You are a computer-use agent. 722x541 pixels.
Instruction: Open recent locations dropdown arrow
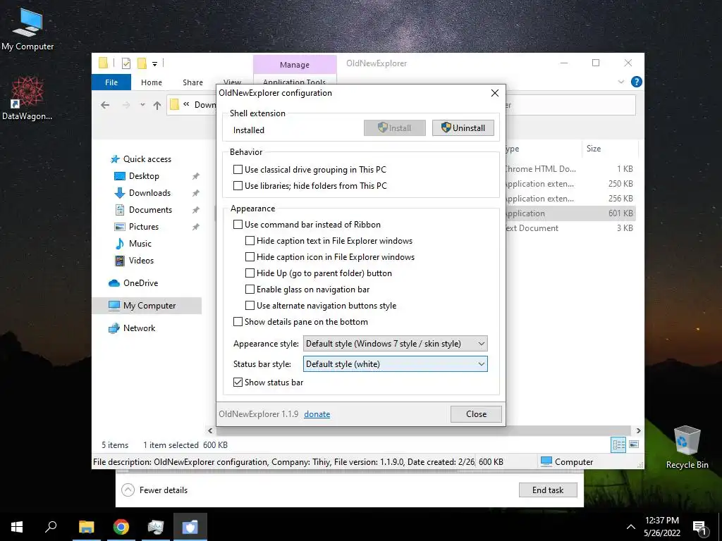(x=142, y=105)
